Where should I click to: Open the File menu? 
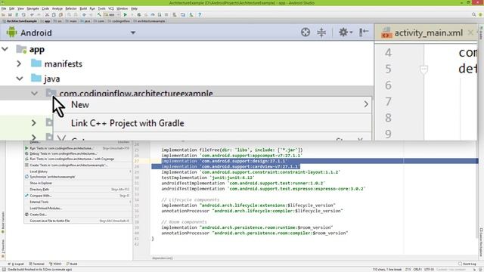point(4,8)
